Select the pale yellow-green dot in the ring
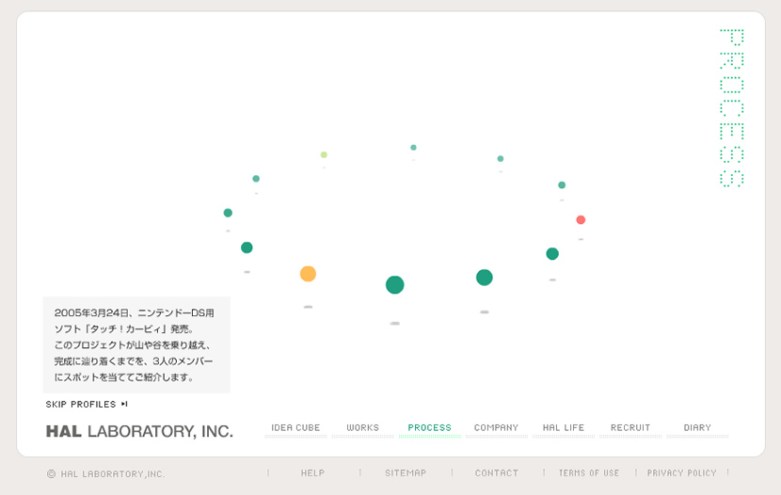781x495 pixels. tap(324, 154)
